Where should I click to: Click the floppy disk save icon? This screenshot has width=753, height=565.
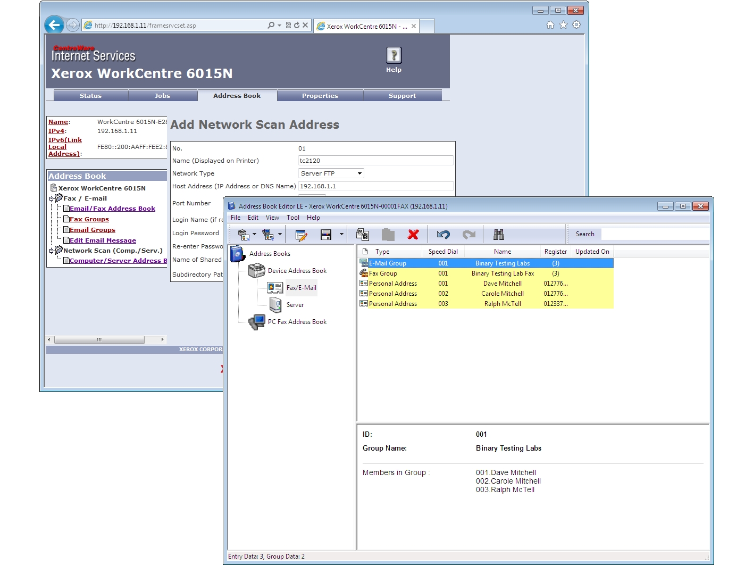click(x=326, y=235)
